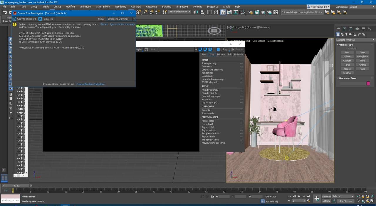Viewport: 376px width, 206px height.
Task: Open Motion tab in command panel
Action: coord(357,29)
